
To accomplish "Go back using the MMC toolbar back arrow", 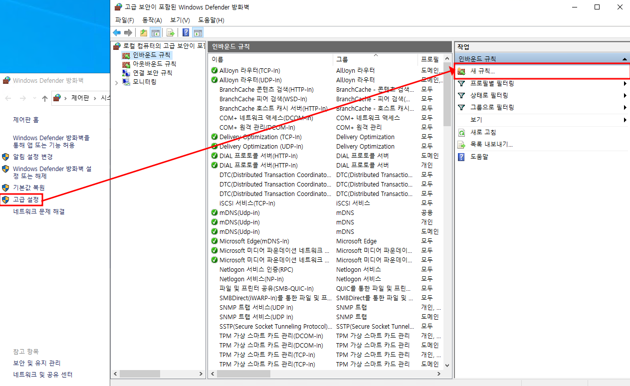I will 117,33.
